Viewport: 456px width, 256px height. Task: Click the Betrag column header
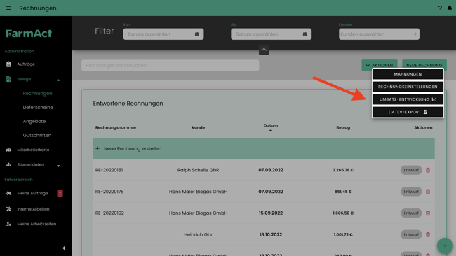[343, 127]
